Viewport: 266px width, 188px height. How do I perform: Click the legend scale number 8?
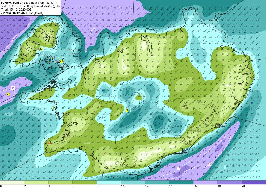[98, 186]
